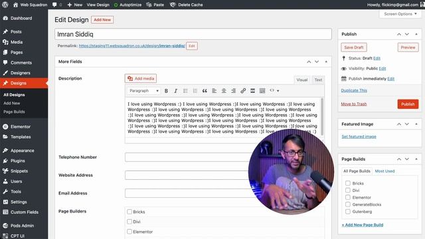This screenshot has height=239, width=425.
Task: Open View Design in admin bar
Action: [98, 5]
